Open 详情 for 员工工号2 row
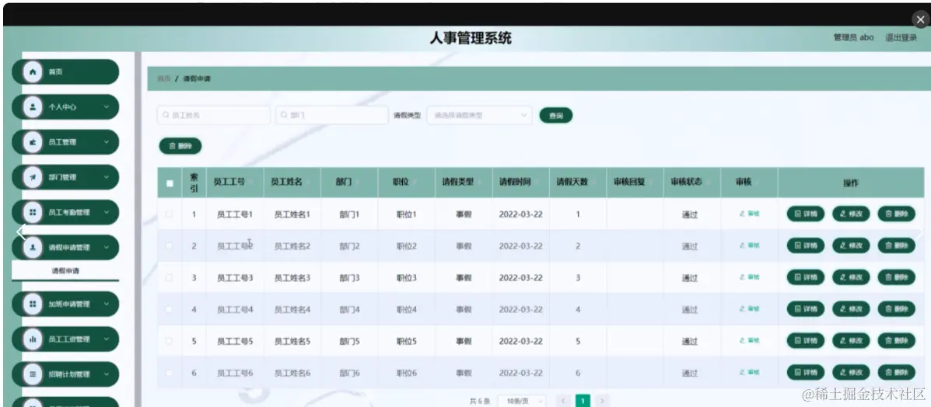The image size is (931, 407). pos(806,245)
